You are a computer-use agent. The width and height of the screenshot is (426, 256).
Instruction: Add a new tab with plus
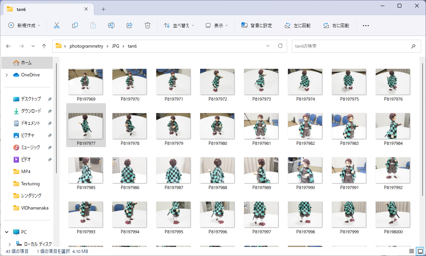tap(104, 9)
